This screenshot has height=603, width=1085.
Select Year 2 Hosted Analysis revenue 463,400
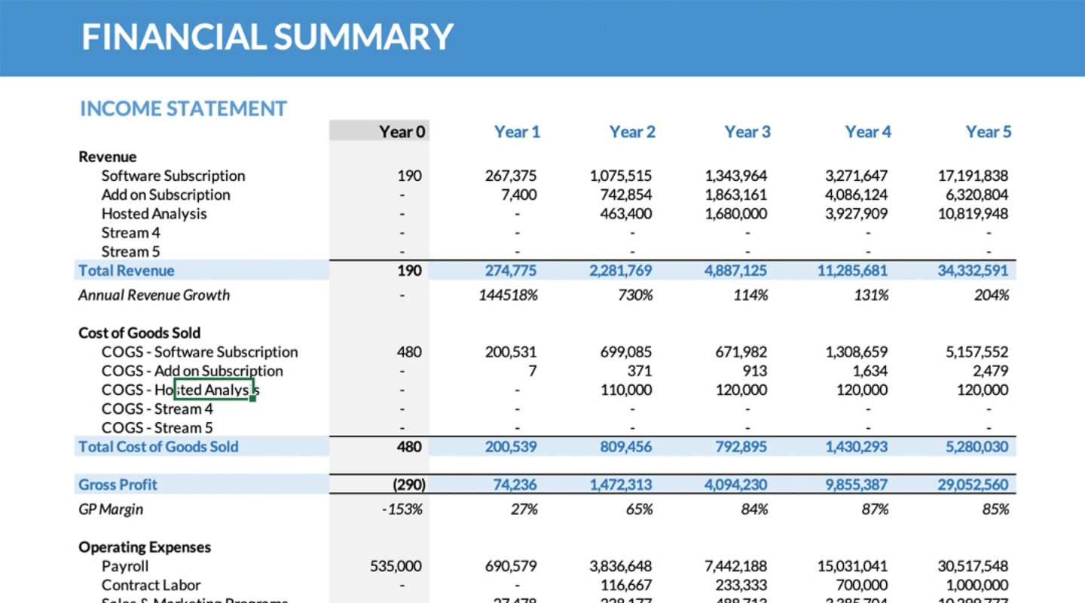(x=626, y=214)
